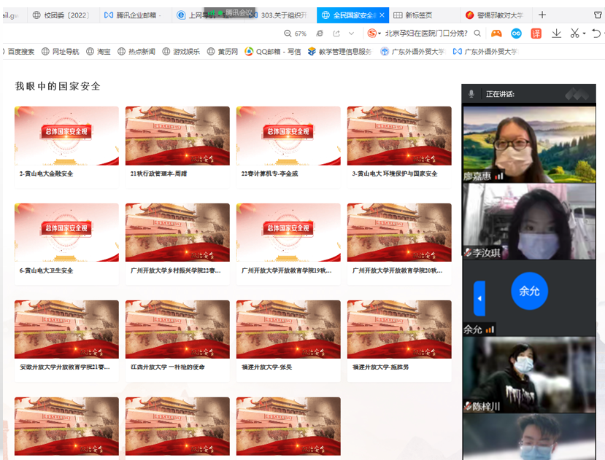The image size is (605, 460).
Task: Click the search magnifier in address bar
Action: [478, 34]
